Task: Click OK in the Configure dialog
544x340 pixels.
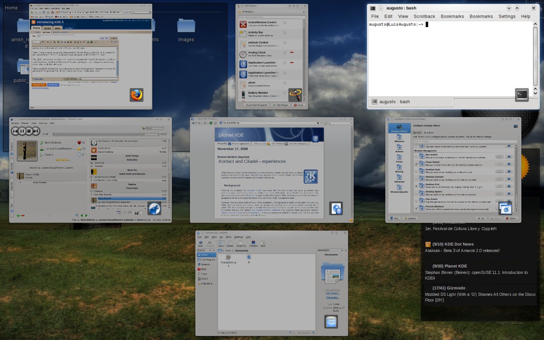Action: 481,218
